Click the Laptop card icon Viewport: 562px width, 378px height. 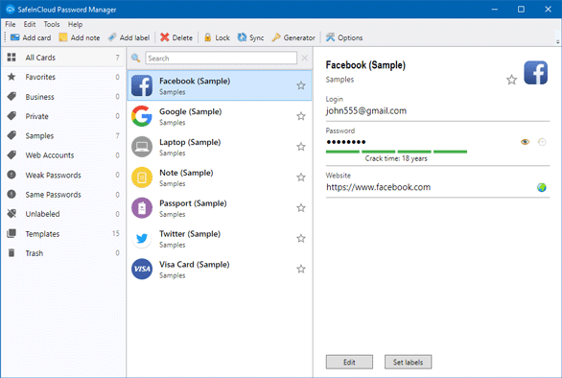142,147
